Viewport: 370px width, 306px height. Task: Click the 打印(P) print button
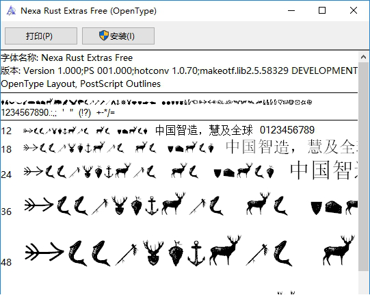tap(41, 36)
